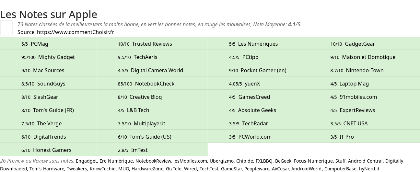The width and height of the screenshot is (420, 172).
Task: Click the small logo box beside the subtitle
Action: (6, 28)
